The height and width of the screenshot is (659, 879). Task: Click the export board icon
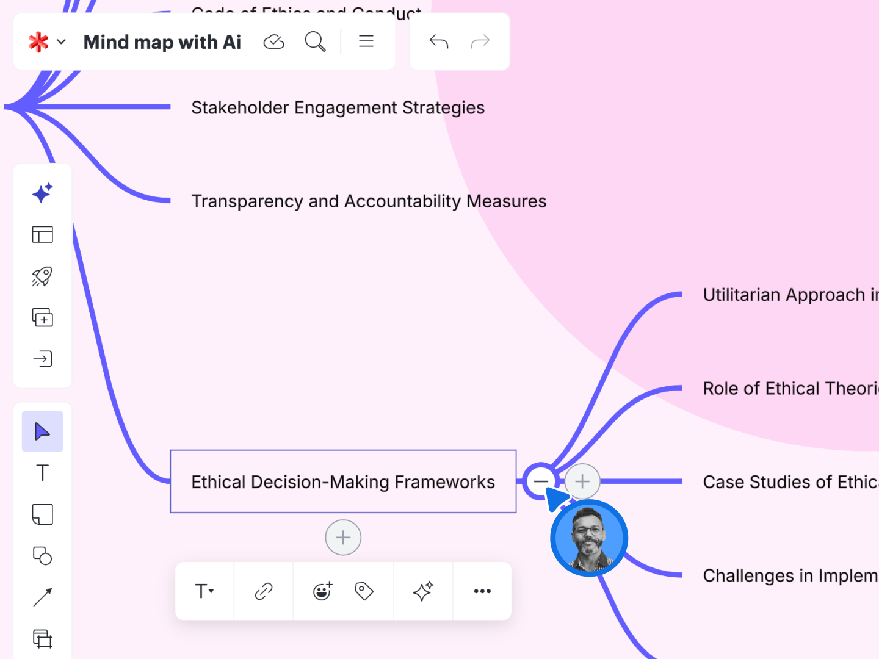[42, 359]
